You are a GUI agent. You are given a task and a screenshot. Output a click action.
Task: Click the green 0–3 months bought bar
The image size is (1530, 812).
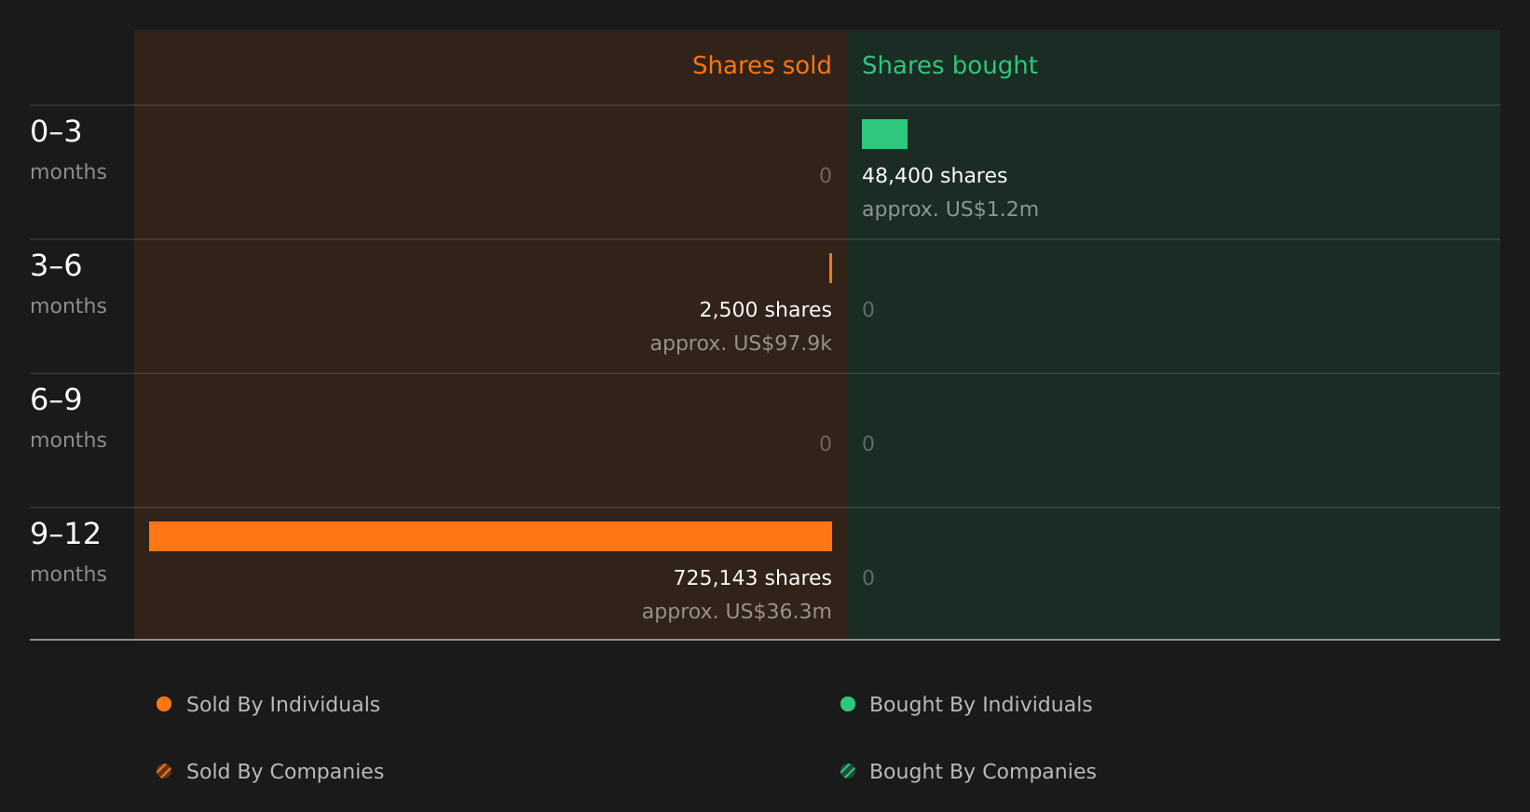pos(884,134)
